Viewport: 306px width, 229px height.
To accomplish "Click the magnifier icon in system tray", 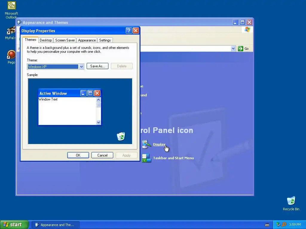I will [x=284, y=225].
